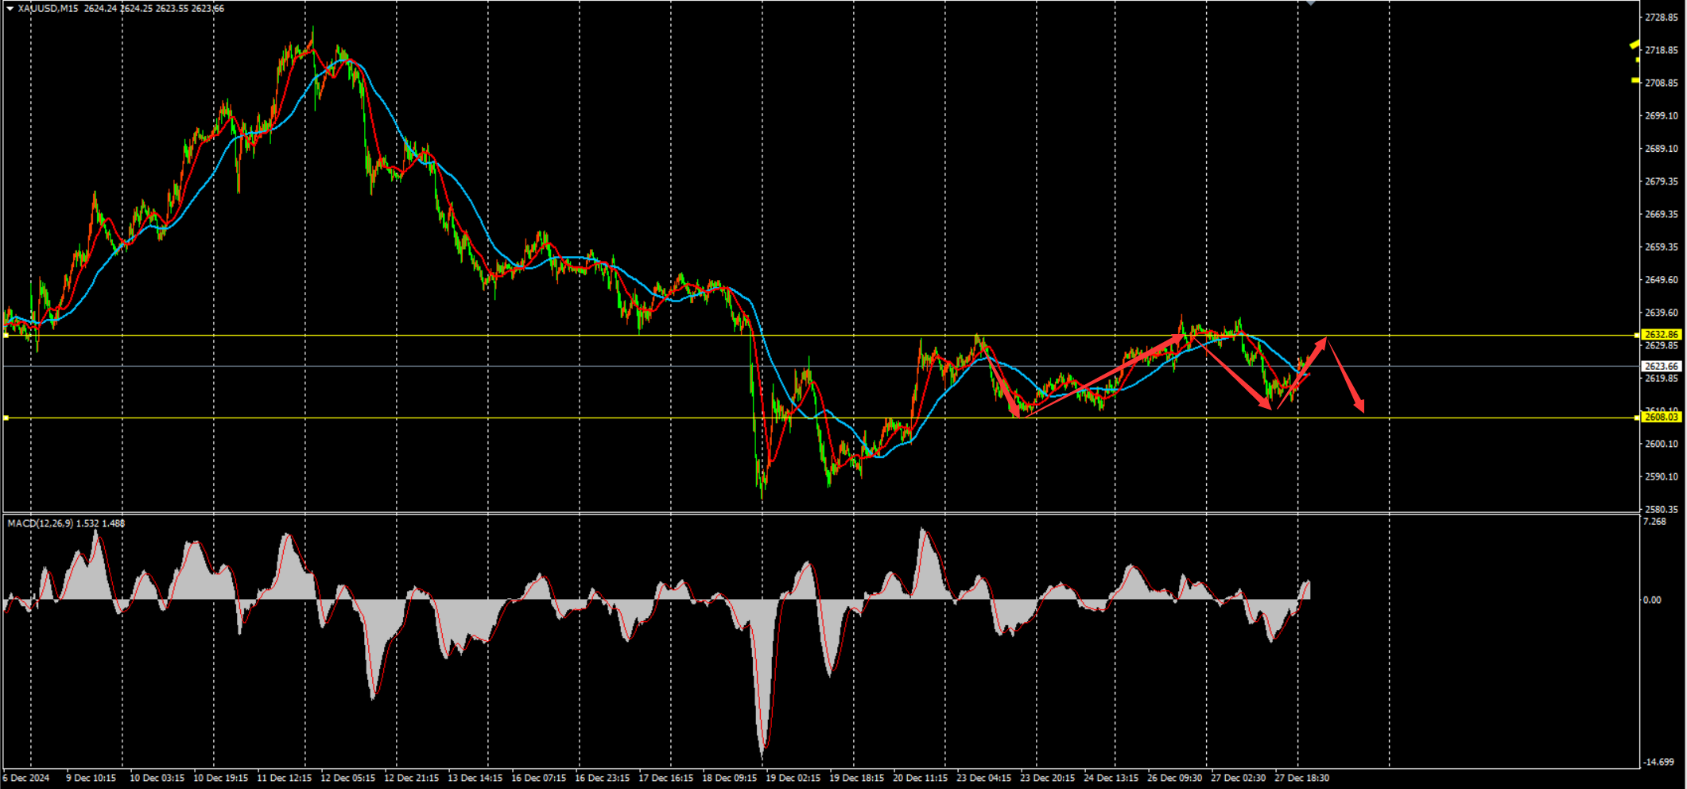Viewport: 1687px width, 789px height.
Task: Click the 23 Dec 04:15 time label
Action: tap(983, 778)
